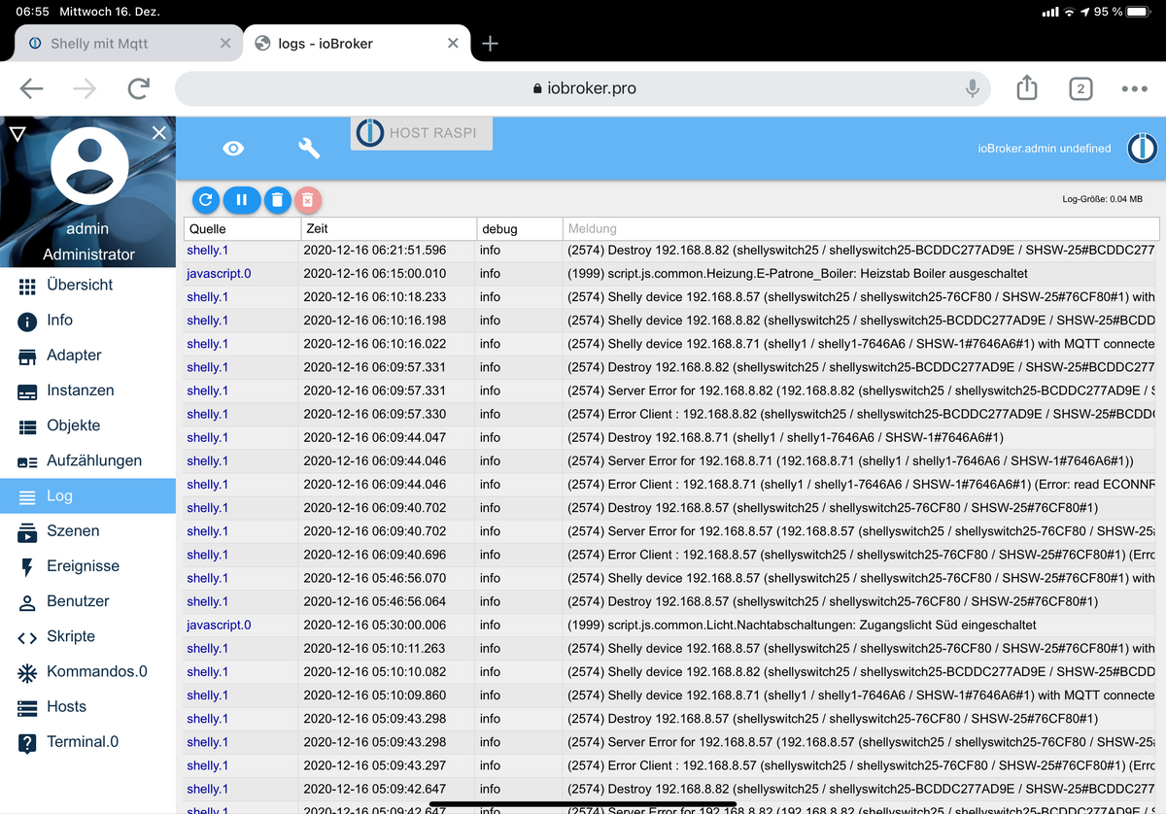Tap the microphone icon in the address bar
The image size is (1166, 814).
click(972, 88)
